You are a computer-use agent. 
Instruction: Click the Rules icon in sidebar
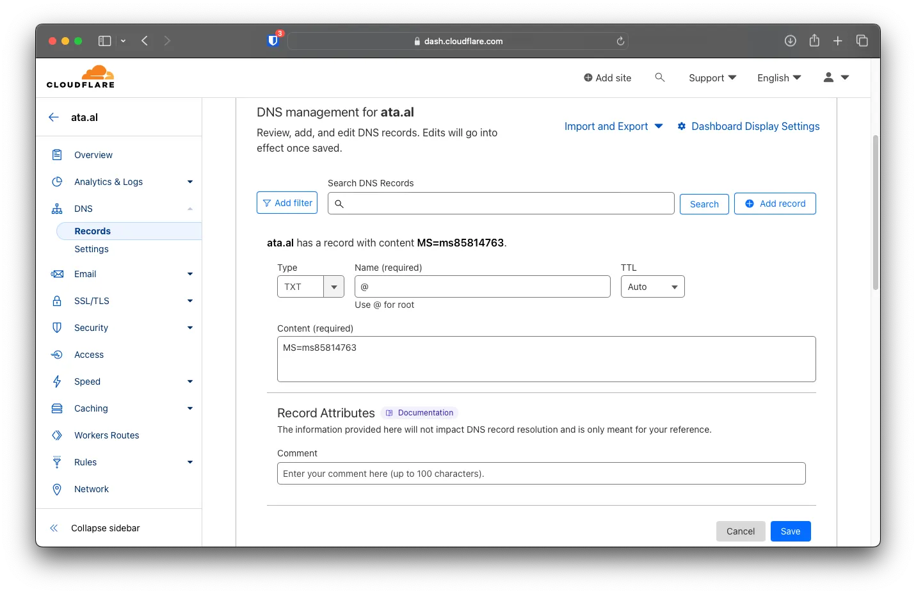coord(57,462)
